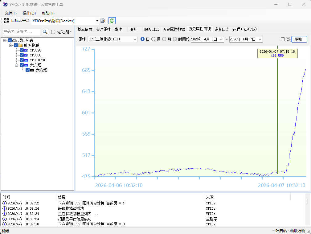Toggle the 点 checkbox
This screenshot has width=311, height=234.
283,39
